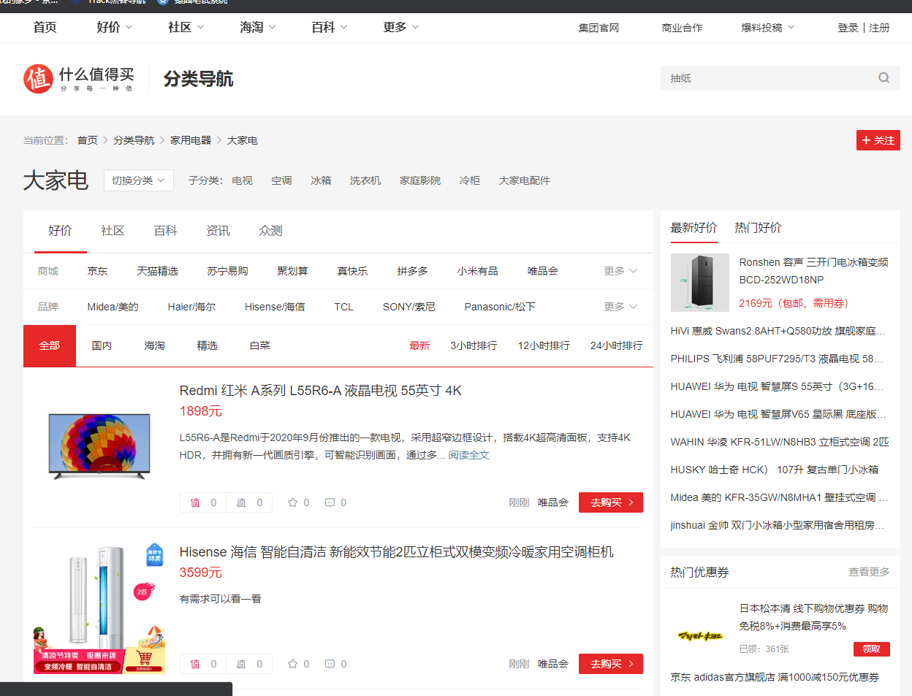This screenshot has width=912, height=696.
Task: Click 去购买 for Hisense air conditioner
Action: pos(611,664)
